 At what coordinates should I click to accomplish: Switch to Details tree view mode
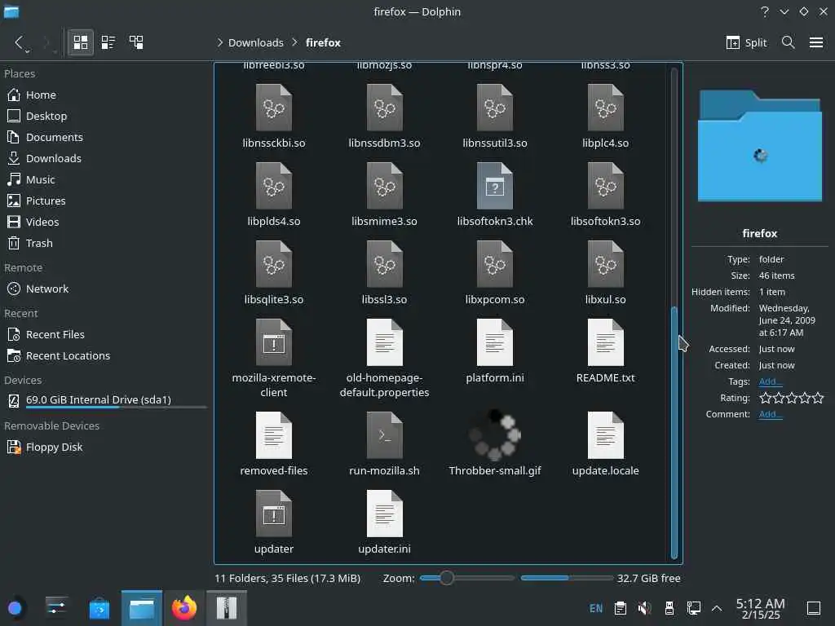(136, 42)
